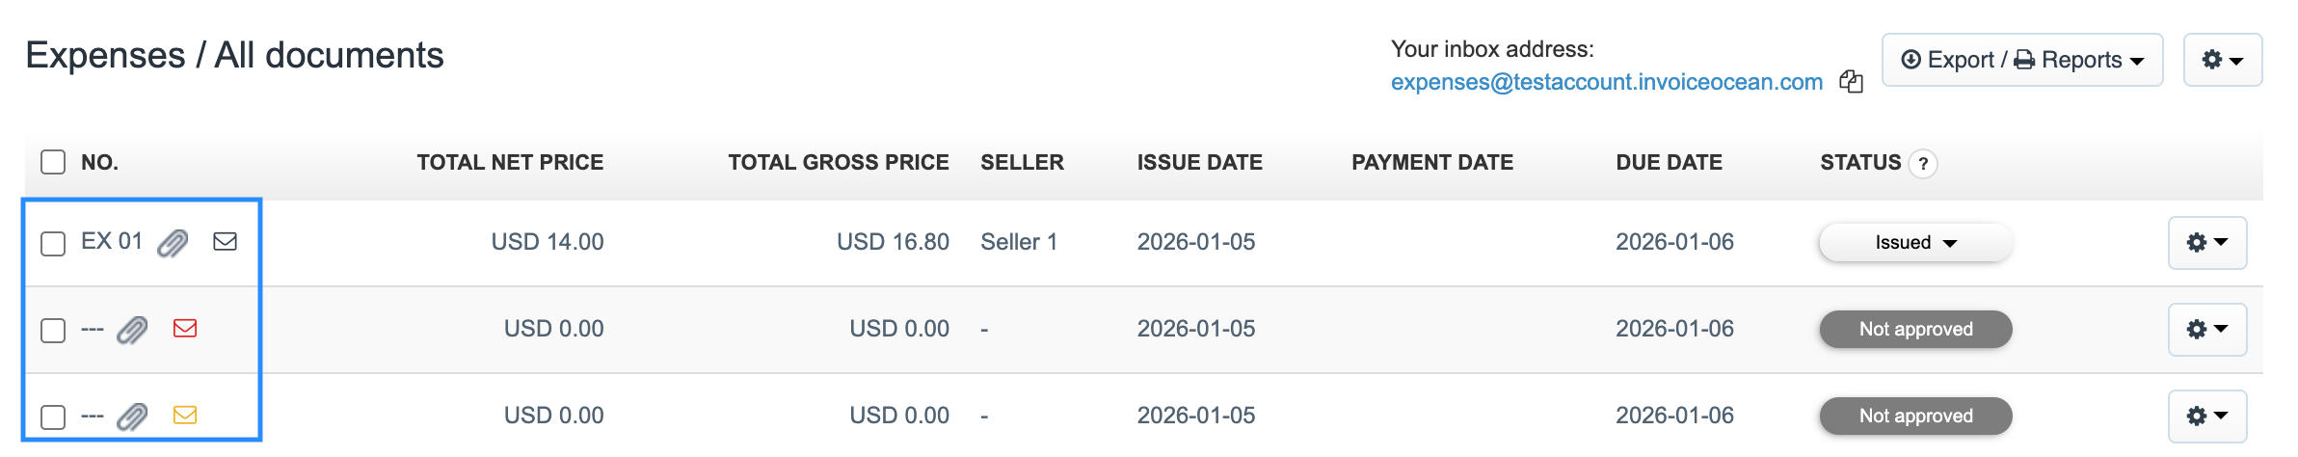Screen dimensions: 2298x457
Task: Check the row with the red envelope
Action: pos(53,331)
